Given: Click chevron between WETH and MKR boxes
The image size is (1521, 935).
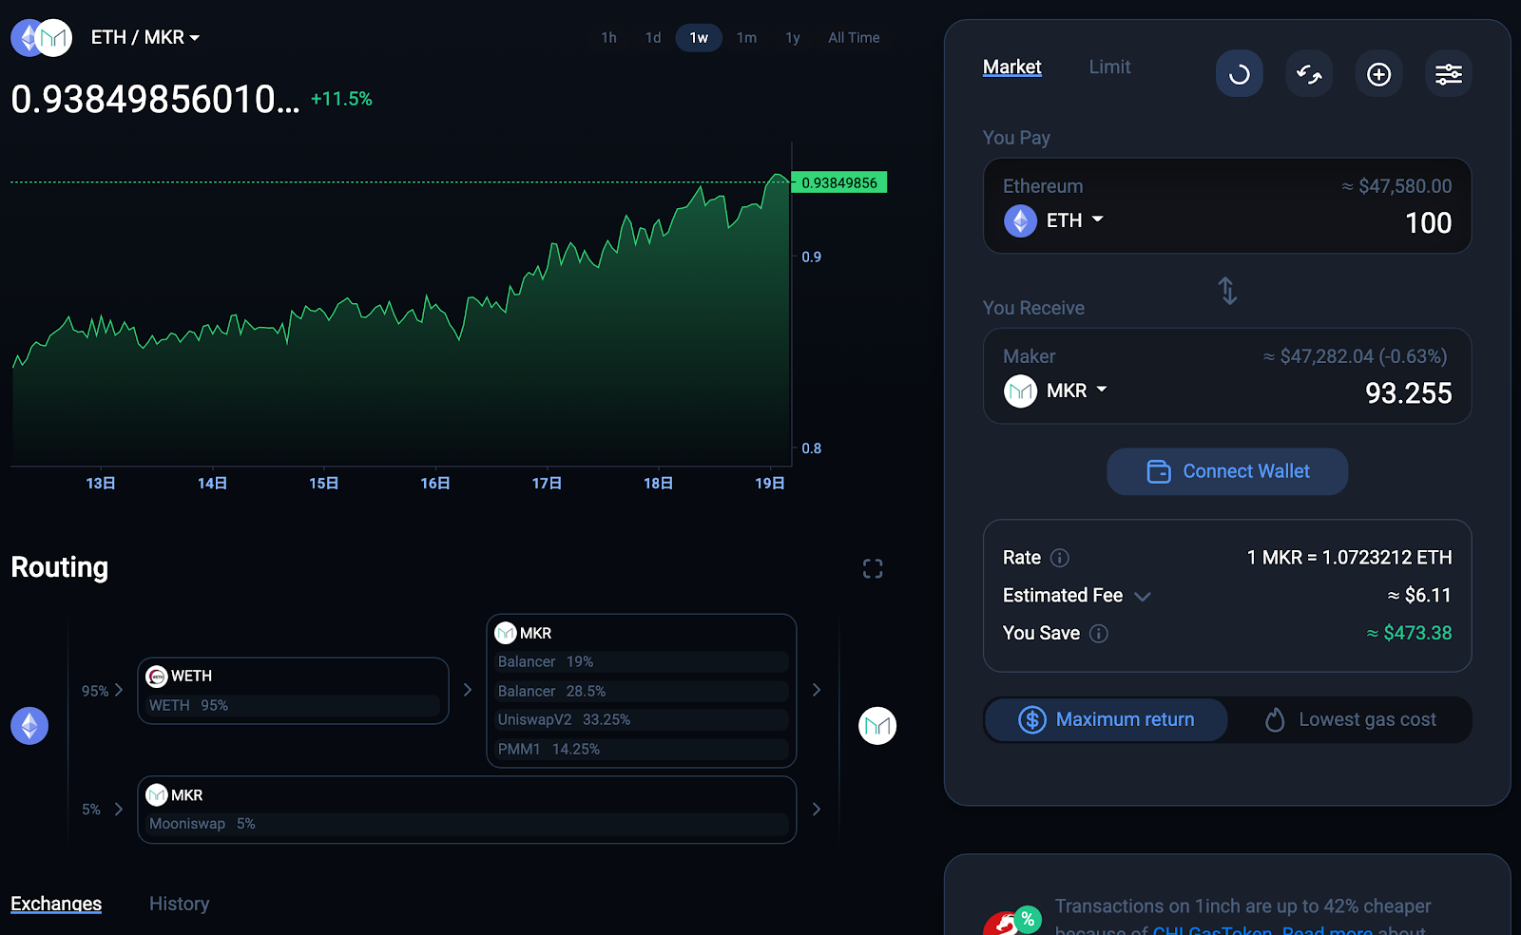Looking at the screenshot, I should point(468,690).
